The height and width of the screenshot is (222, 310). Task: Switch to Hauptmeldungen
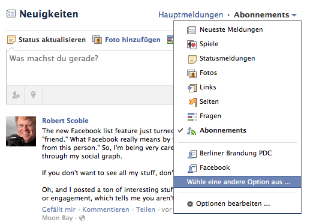191,15
